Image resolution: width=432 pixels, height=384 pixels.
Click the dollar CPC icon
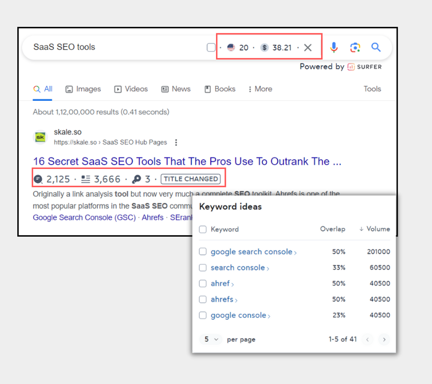[x=264, y=48]
